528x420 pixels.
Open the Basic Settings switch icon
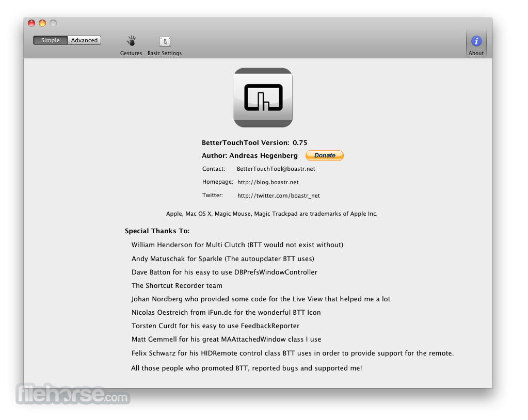(x=165, y=41)
